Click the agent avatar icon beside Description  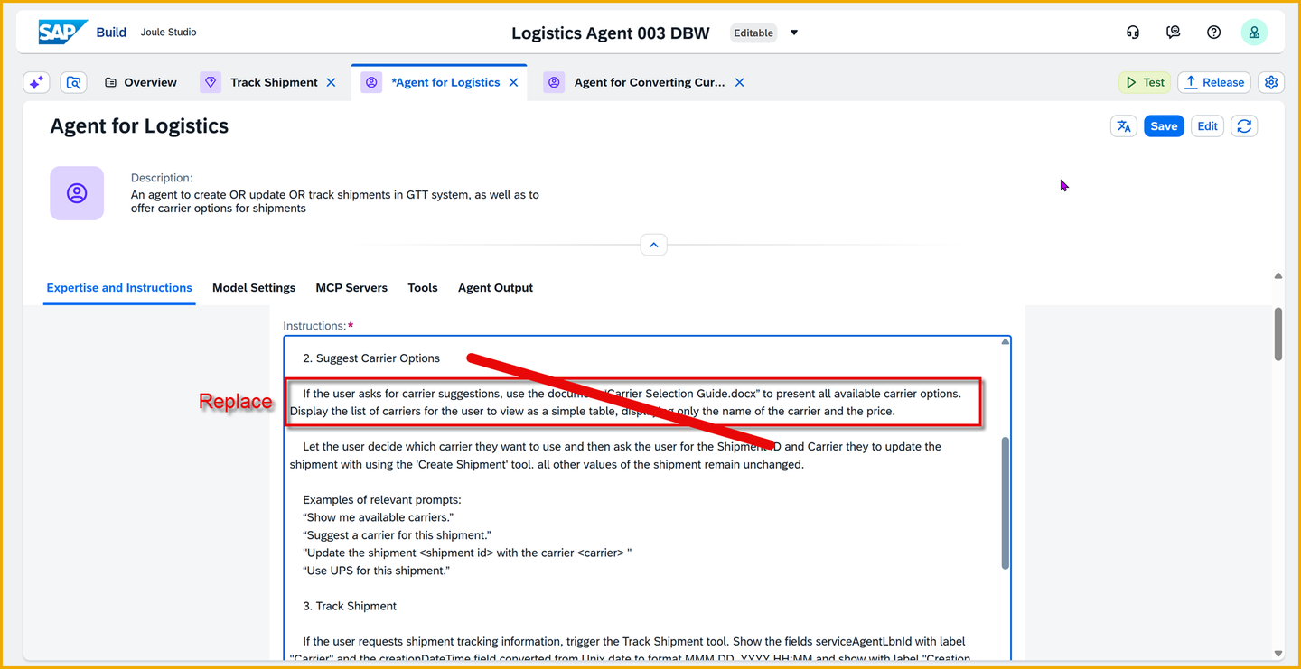[77, 193]
